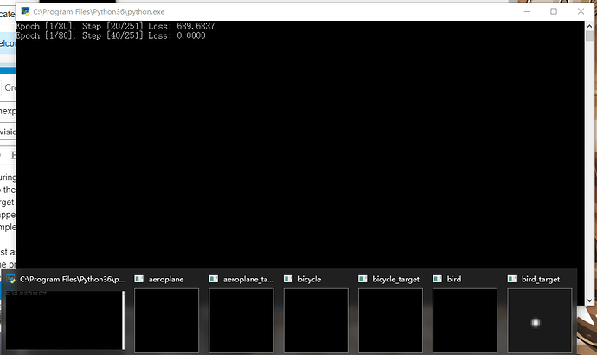Click the console line showing Loss: 689.6837
This screenshot has height=355, width=597.
(115, 27)
